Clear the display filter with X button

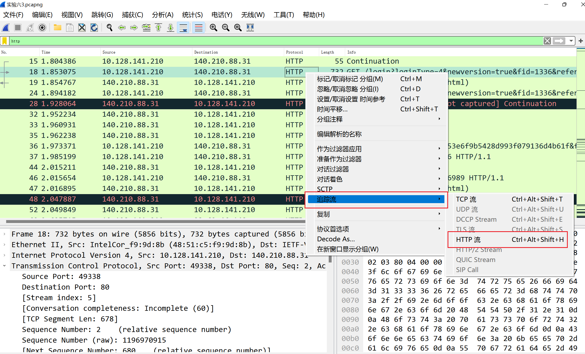[x=547, y=41]
